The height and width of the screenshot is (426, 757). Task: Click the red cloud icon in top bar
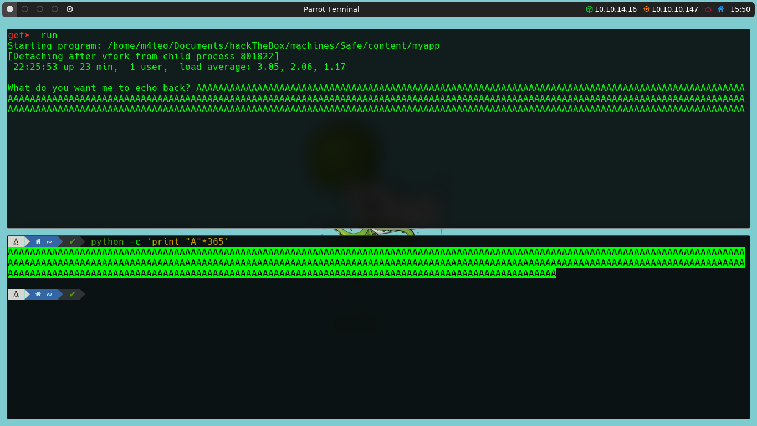[x=708, y=9]
